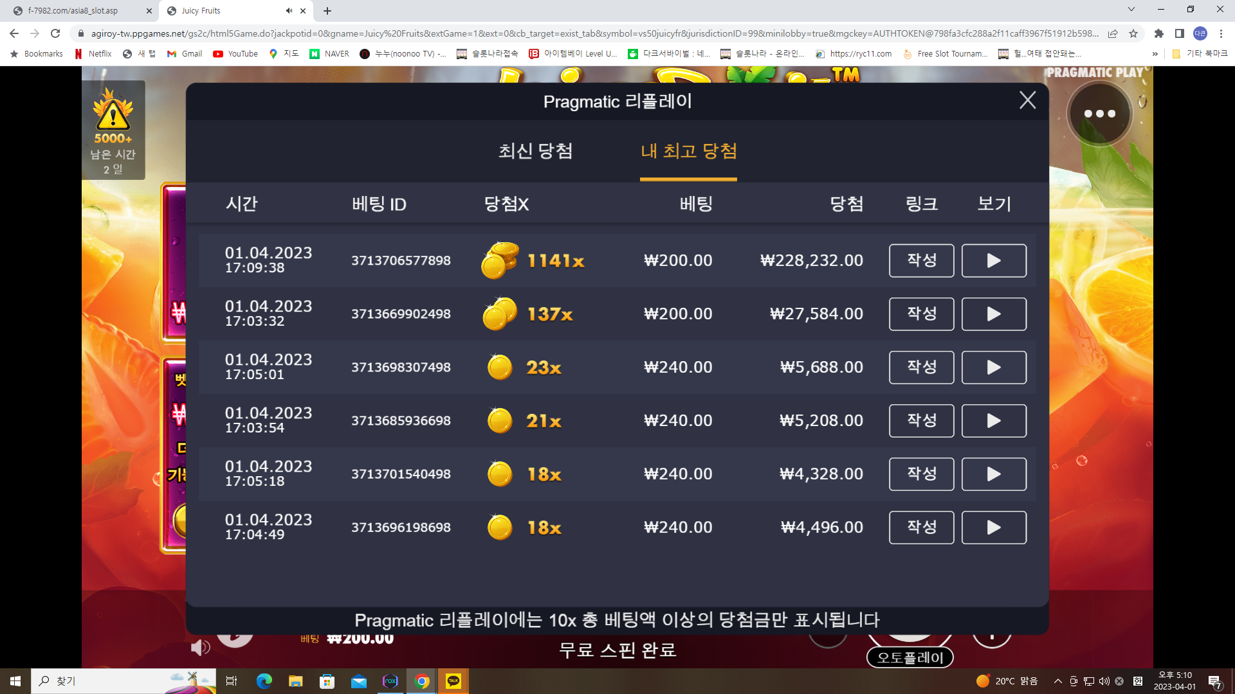The height and width of the screenshot is (694, 1235).
Task: Toggle the Chrome side panel
Action: 1180,33
